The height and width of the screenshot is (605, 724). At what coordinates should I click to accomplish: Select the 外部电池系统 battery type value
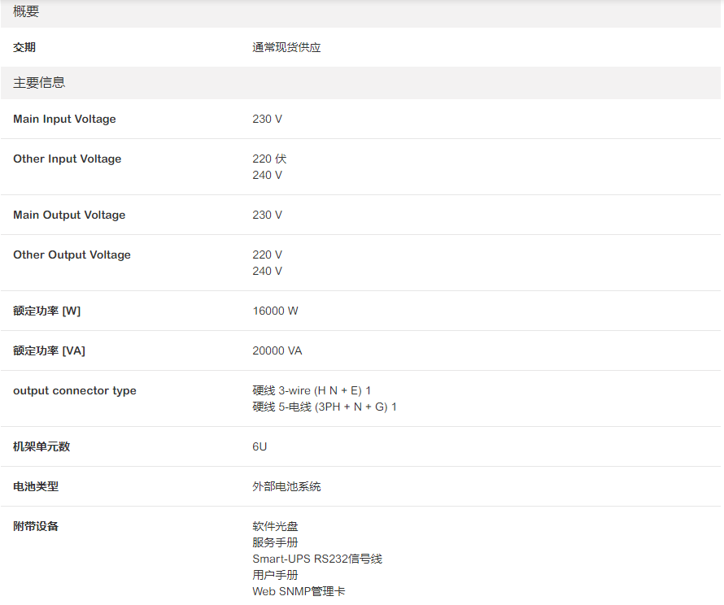coord(286,487)
